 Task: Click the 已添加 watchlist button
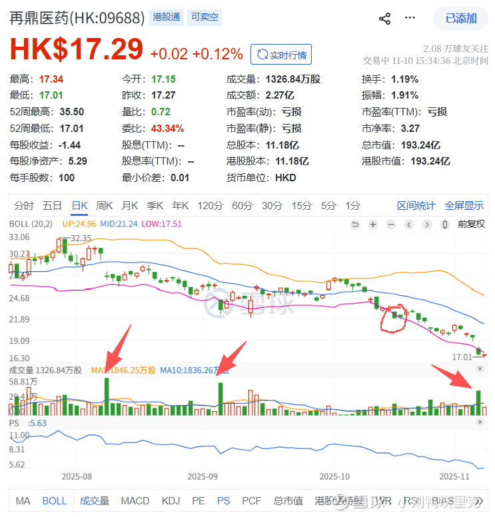(x=461, y=19)
